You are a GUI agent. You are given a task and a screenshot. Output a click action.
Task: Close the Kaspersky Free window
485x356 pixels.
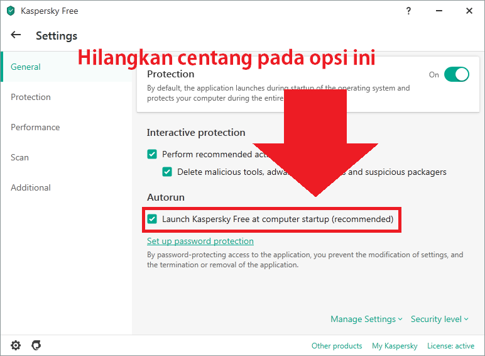click(469, 11)
